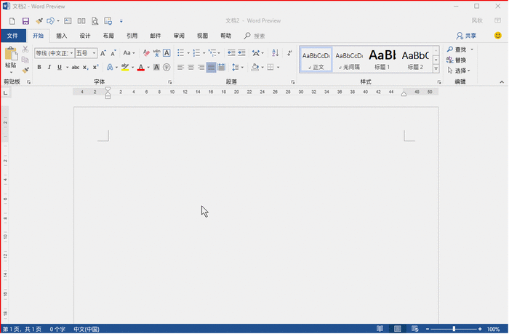Click the 查找 Find button
The image size is (509, 334).
457,49
